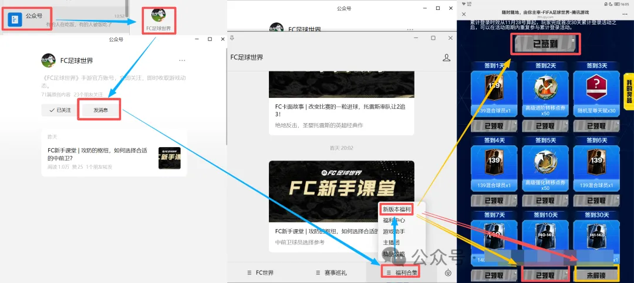Image resolution: width=634 pixels, height=283 pixels.
Task: Click the 已签到 check-in button
Action: (546, 44)
